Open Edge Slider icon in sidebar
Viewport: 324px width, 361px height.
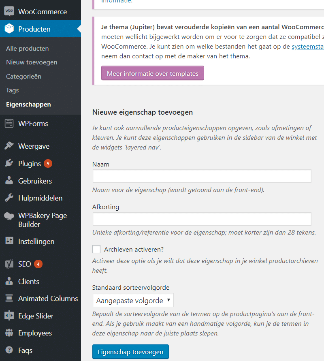(9, 316)
